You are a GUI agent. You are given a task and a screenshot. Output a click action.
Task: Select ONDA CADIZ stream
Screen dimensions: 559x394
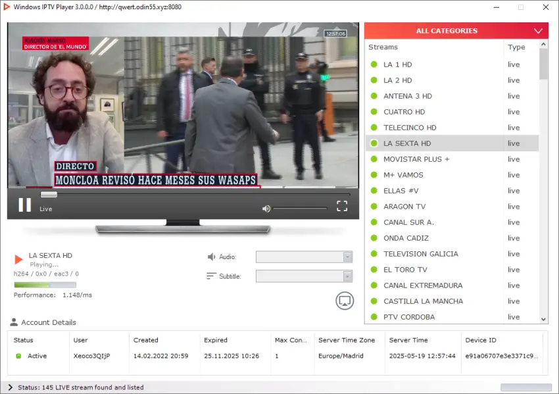(452, 238)
